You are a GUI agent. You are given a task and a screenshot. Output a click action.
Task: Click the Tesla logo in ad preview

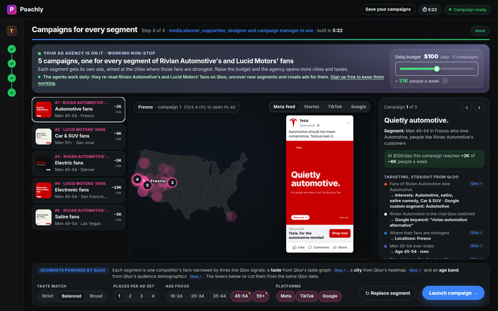point(293,123)
